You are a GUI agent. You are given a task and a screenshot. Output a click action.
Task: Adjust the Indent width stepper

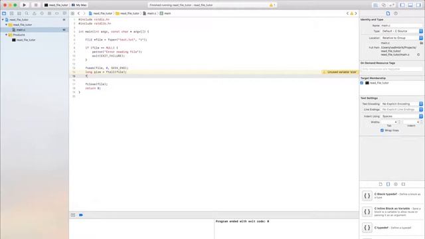(x=421, y=122)
